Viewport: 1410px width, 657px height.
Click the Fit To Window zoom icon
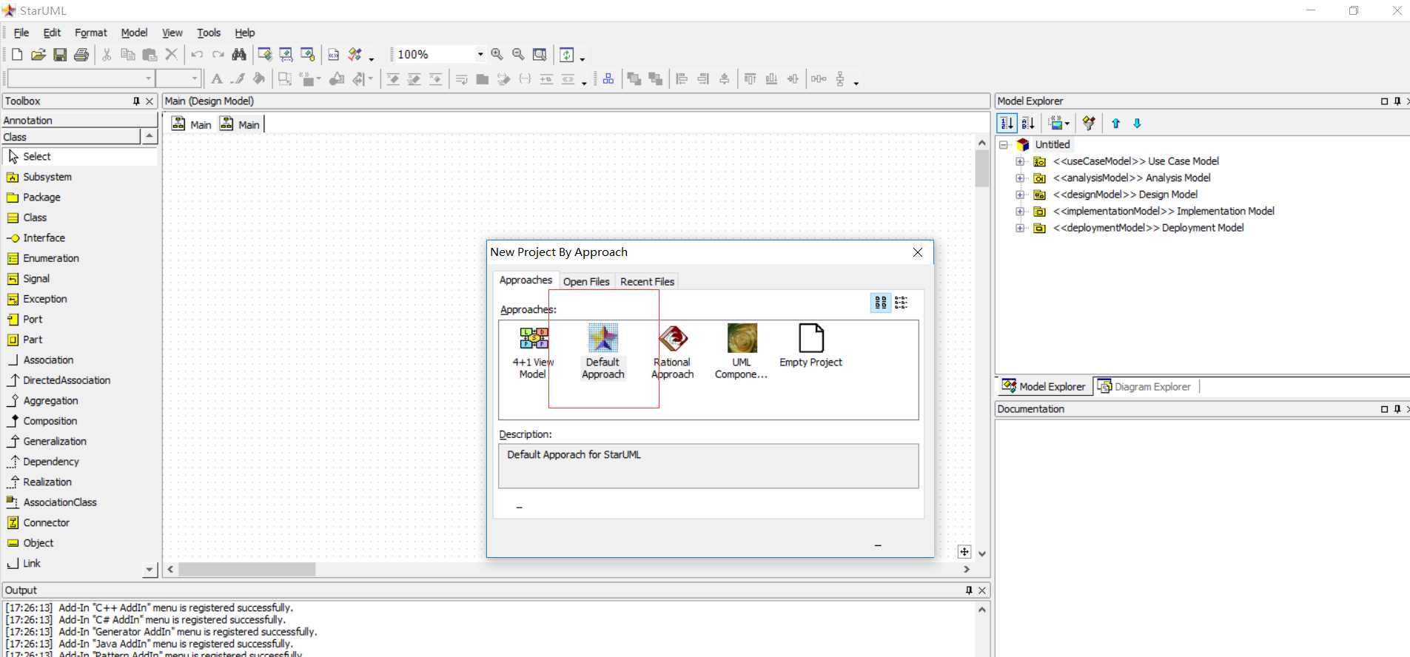point(540,55)
